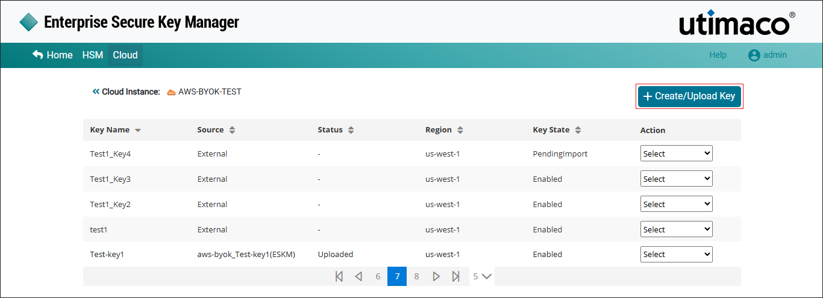Click the Create/Upload Key button
Viewport: 823px width, 298px height.
click(689, 96)
